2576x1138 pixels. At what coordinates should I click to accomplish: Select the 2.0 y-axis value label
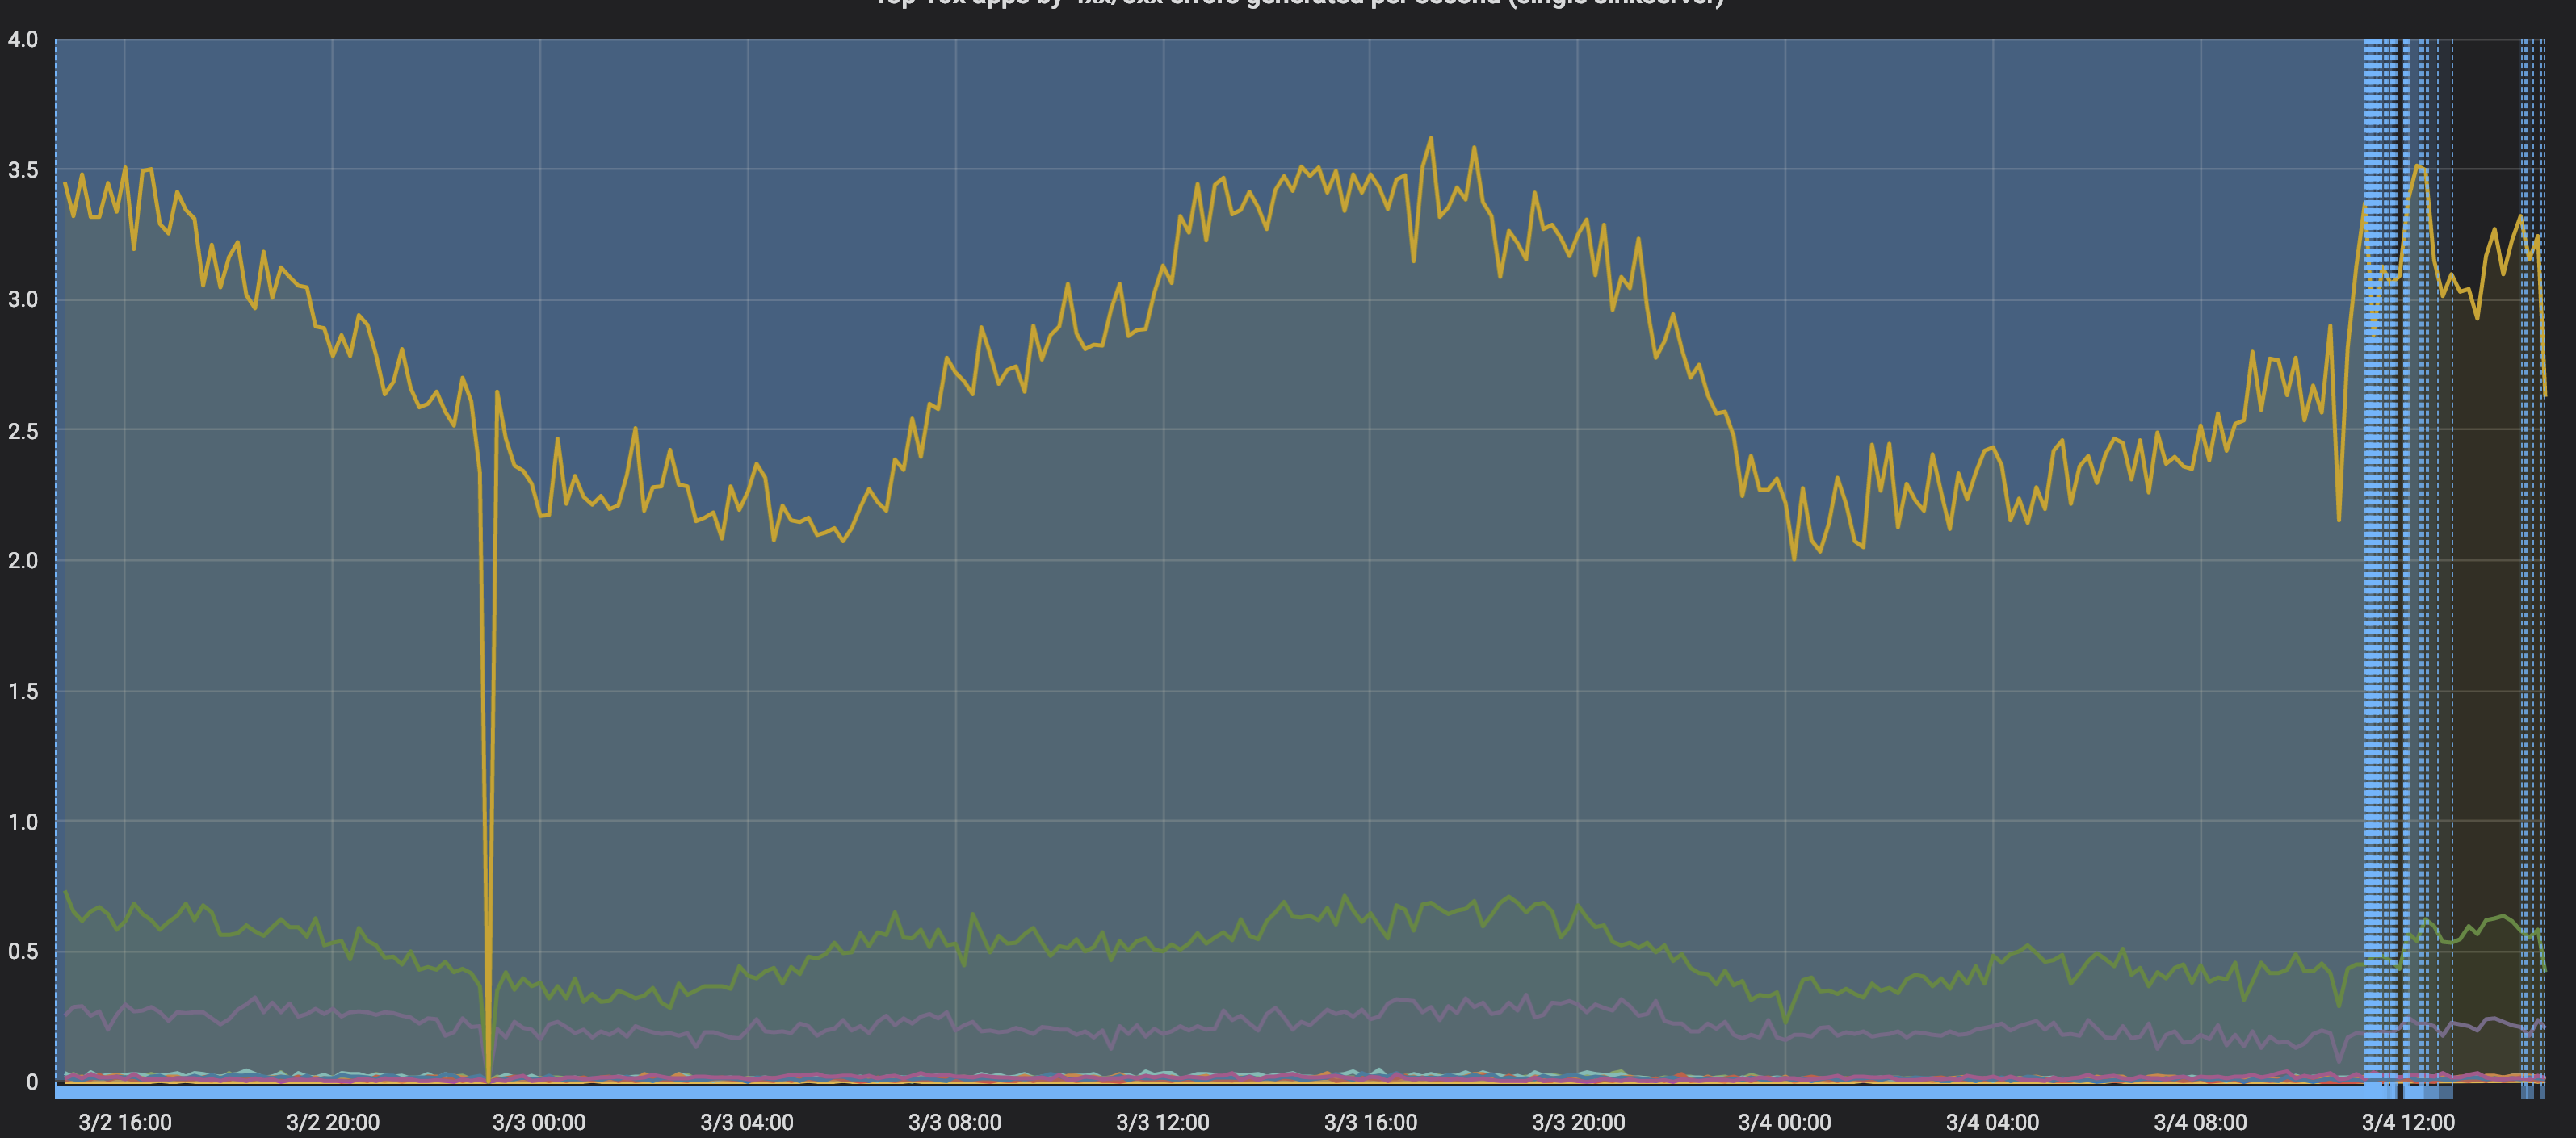pos(23,560)
